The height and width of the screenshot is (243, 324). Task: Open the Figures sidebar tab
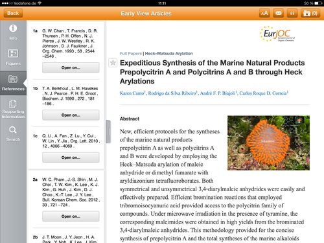tap(13, 58)
